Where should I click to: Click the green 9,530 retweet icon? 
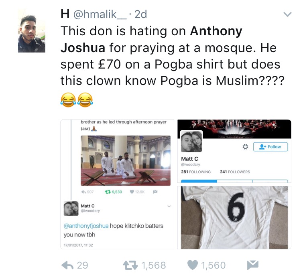coord(108,192)
